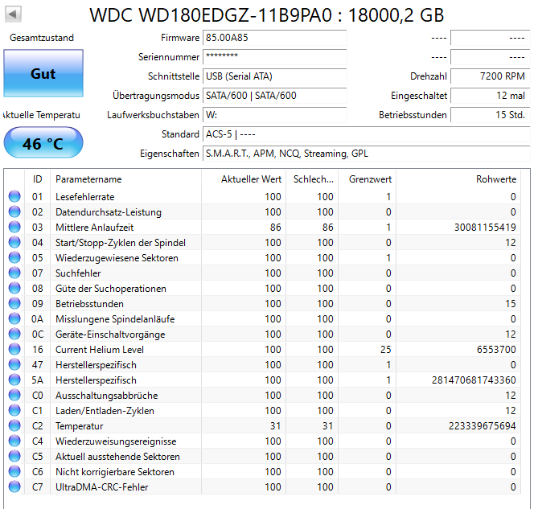Select the Current Helium Level parameter name
The width and height of the screenshot is (534, 509).
tap(100, 350)
